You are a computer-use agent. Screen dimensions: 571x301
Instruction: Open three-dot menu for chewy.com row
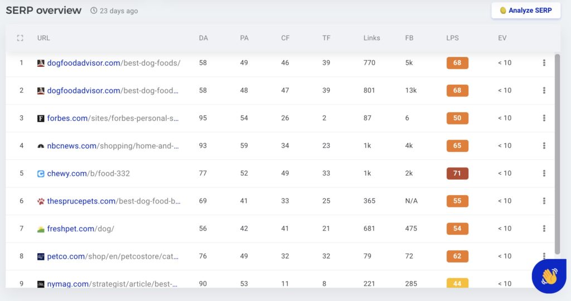tap(544, 173)
